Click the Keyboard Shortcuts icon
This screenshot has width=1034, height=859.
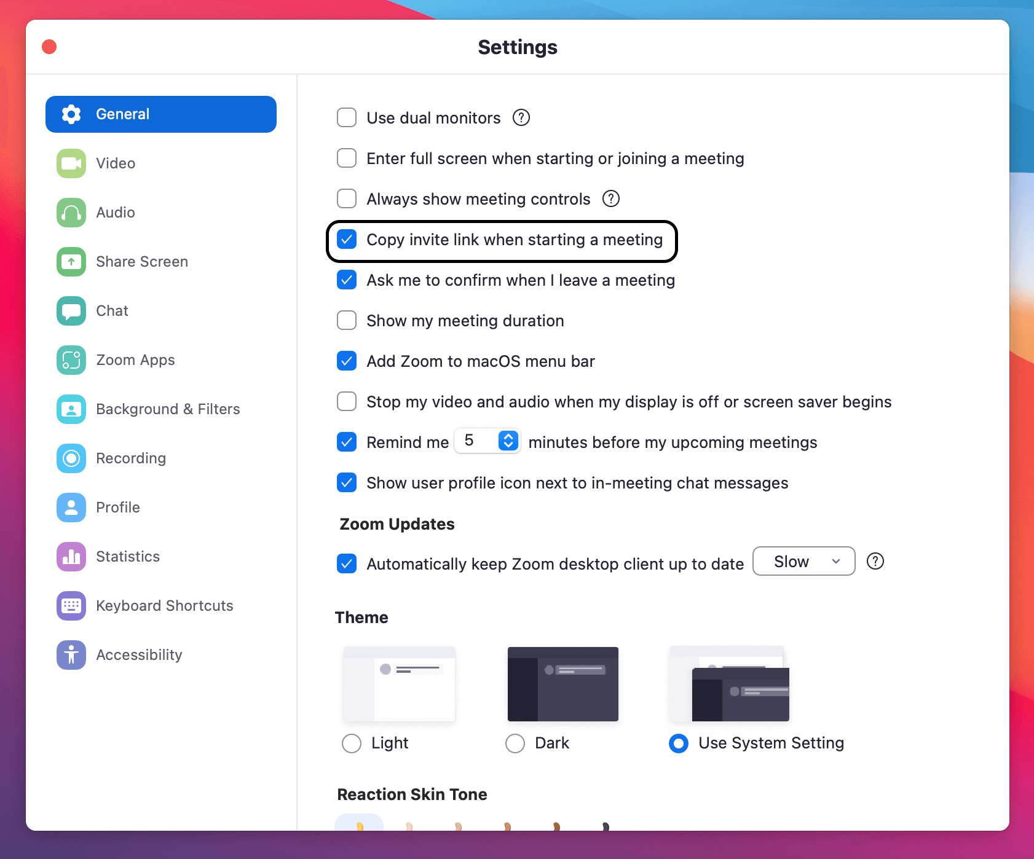tap(71, 606)
